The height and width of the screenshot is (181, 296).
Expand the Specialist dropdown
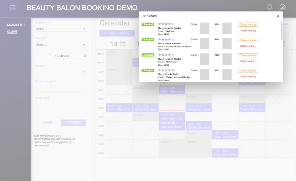tap(61, 29)
